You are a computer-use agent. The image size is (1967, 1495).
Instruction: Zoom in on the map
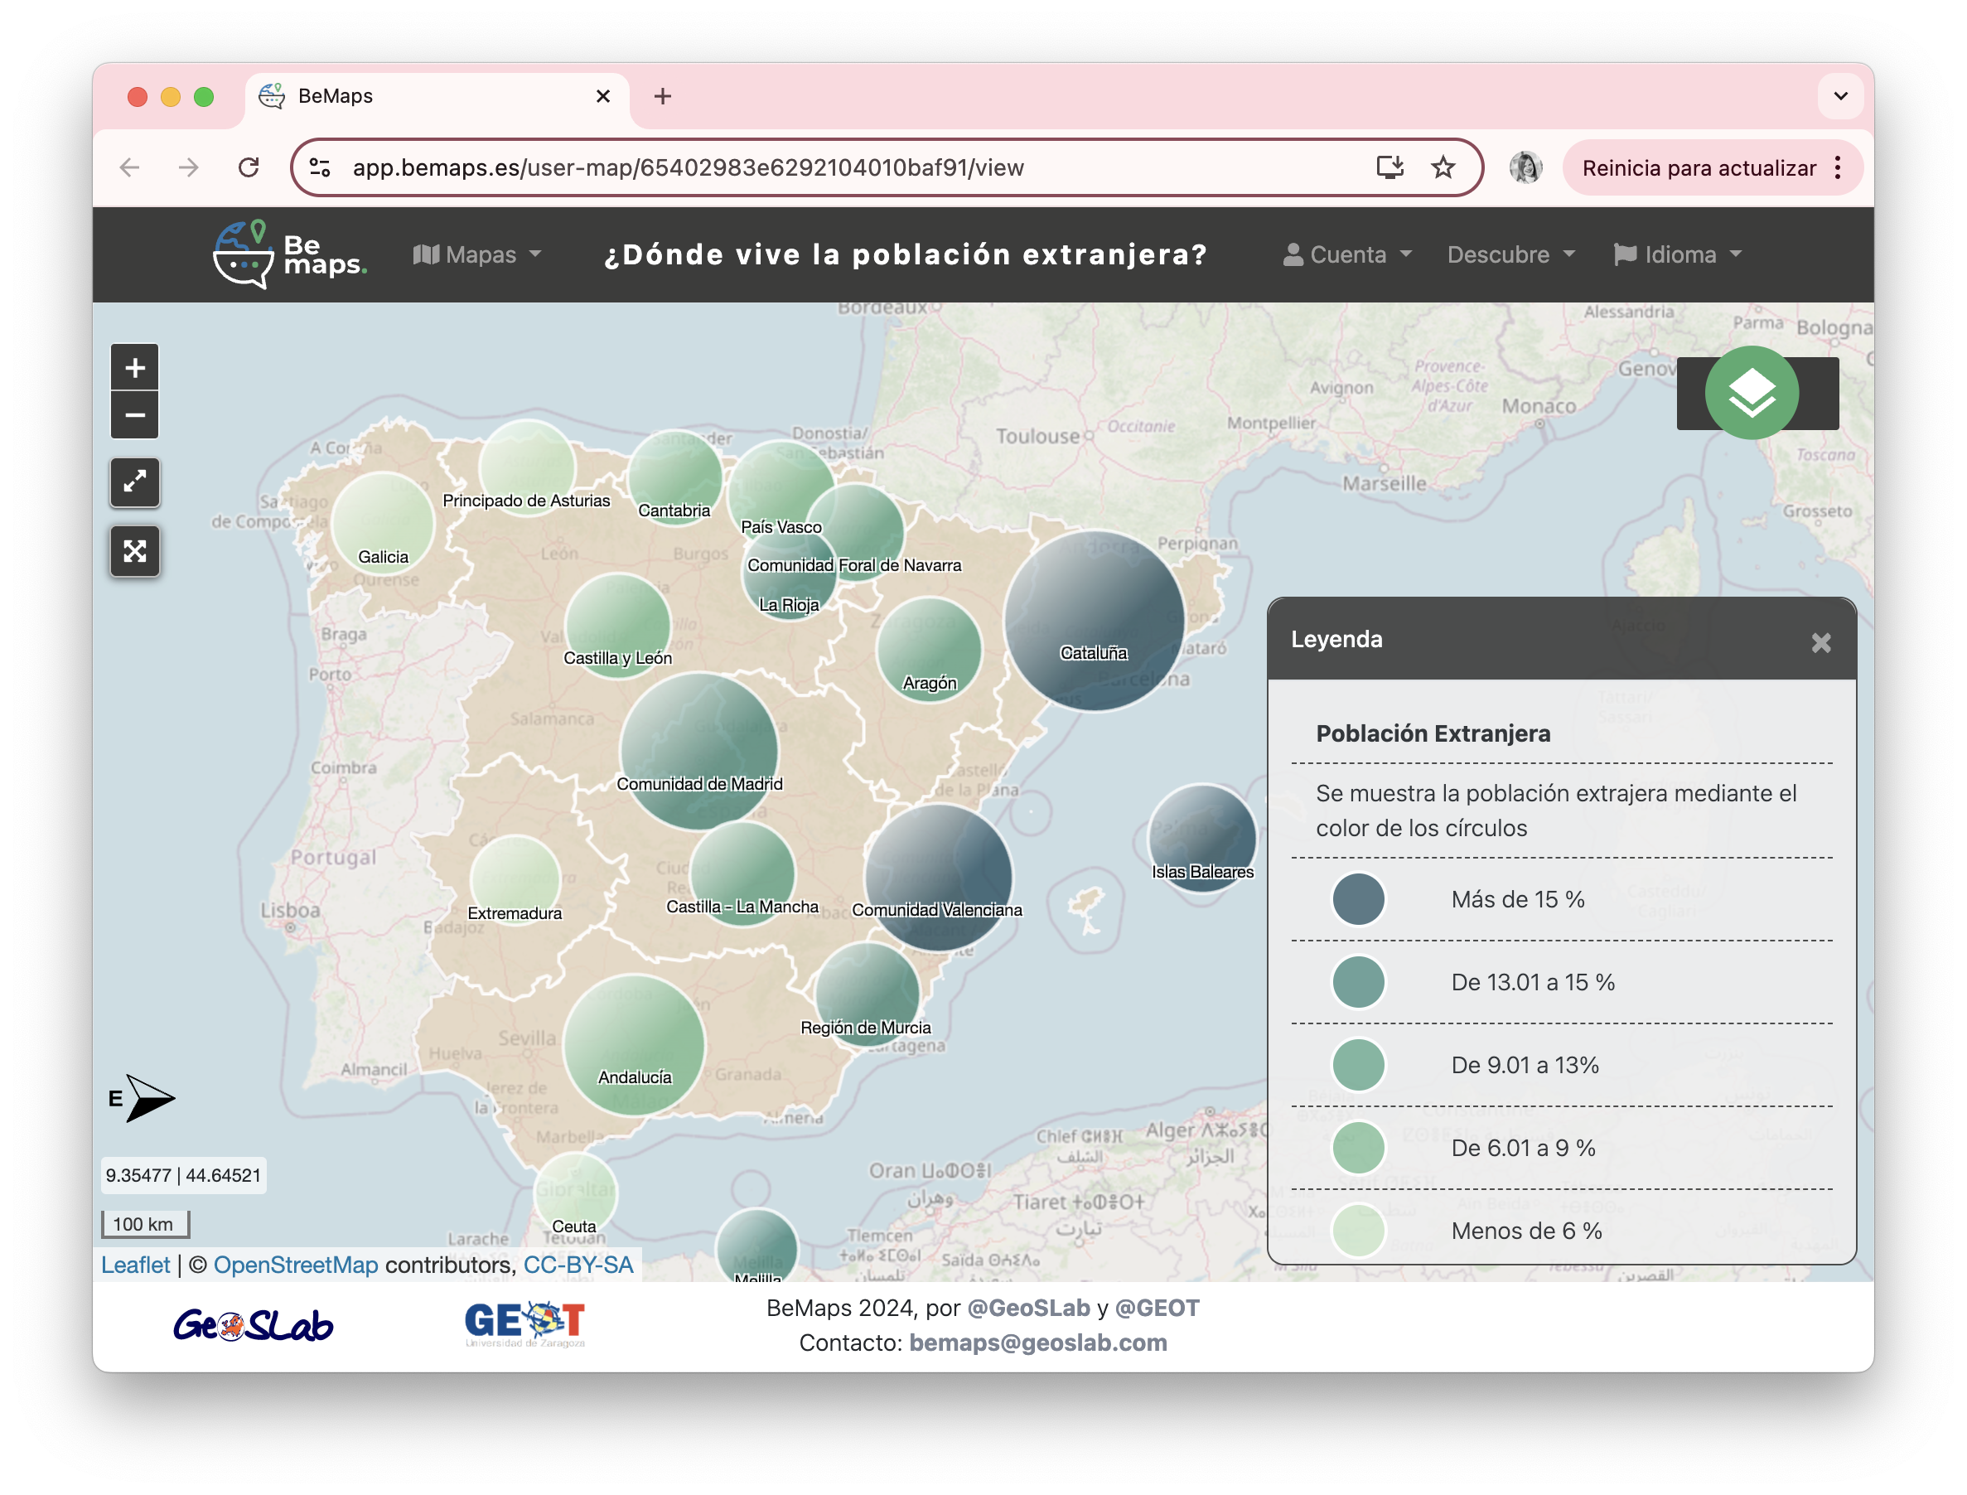(x=134, y=367)
